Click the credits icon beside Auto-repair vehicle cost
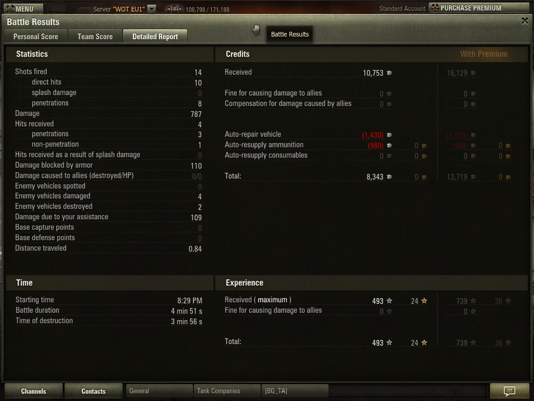The height and width of the screenshot is (401, 534). point(389,135)
